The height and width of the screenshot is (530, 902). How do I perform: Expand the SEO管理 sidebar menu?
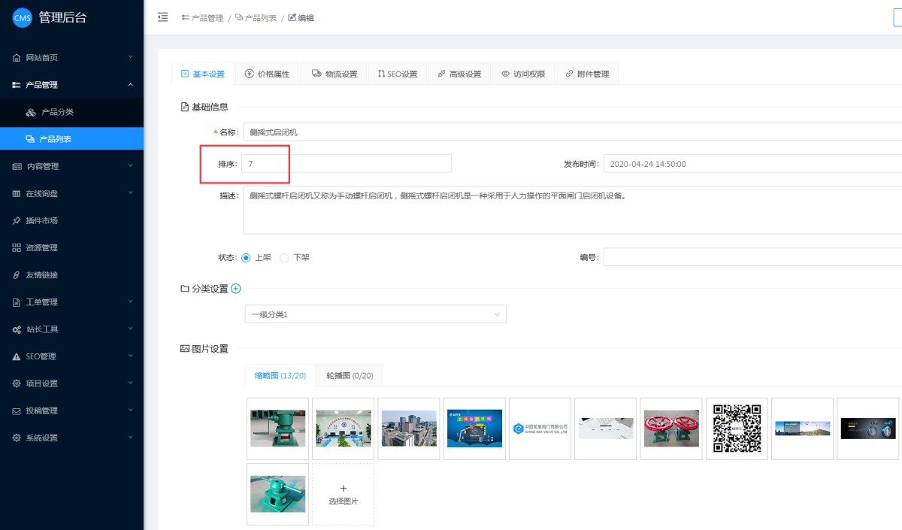pyautogui.click(x=71, y=356)
